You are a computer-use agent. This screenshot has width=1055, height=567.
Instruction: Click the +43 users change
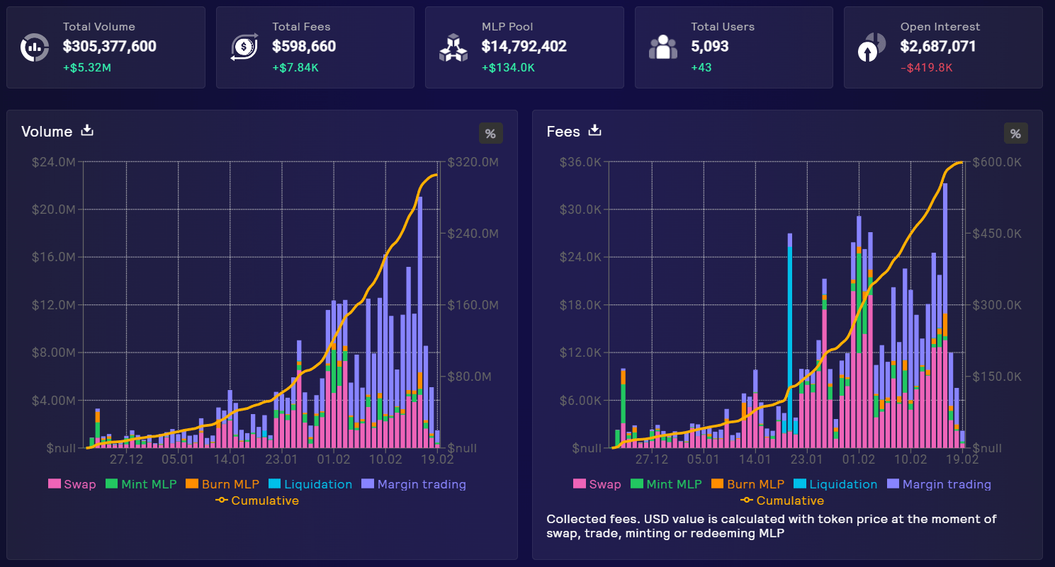click(701, 68)
